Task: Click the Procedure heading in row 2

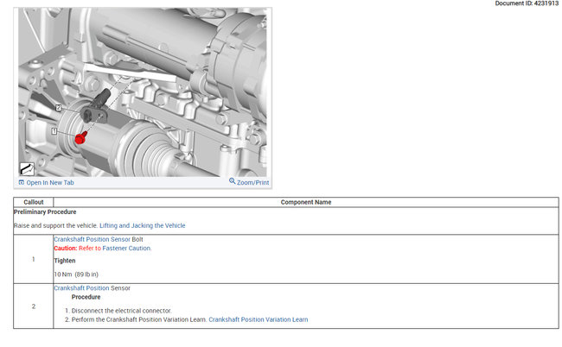Action: pyautogui.click(x=86, y=297)
